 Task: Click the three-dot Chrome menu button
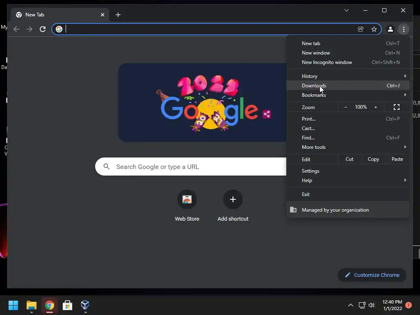click(404, 29)
